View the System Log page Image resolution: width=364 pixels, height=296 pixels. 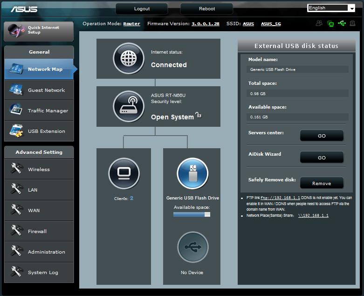[x=39, y=273]
